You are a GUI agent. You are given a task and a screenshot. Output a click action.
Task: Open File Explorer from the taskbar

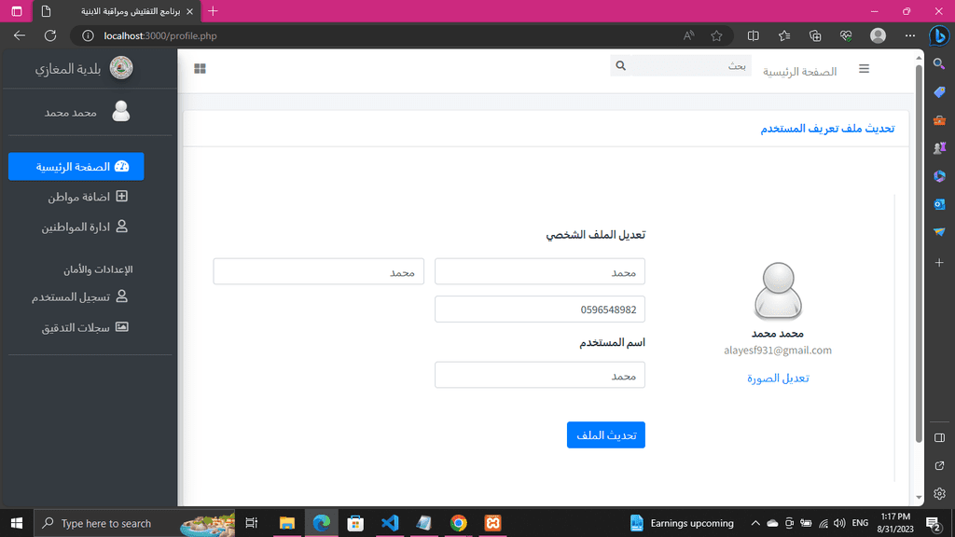[286, 523]
